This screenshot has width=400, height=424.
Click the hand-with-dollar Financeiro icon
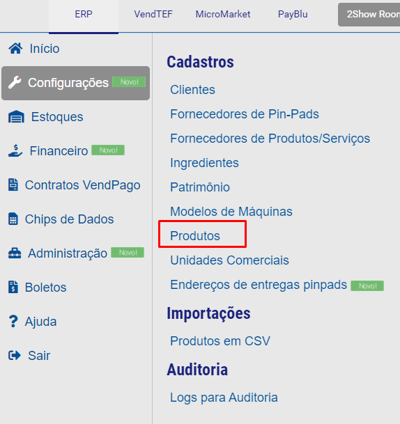click(x=15, y=150)
